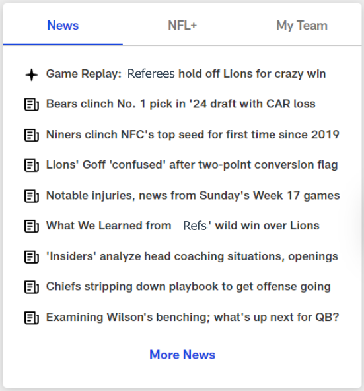The height and width of the screenshot is (391, 364).
Task: Read Goff 'confused' two-point conversion story
Action: pos(192,165)
